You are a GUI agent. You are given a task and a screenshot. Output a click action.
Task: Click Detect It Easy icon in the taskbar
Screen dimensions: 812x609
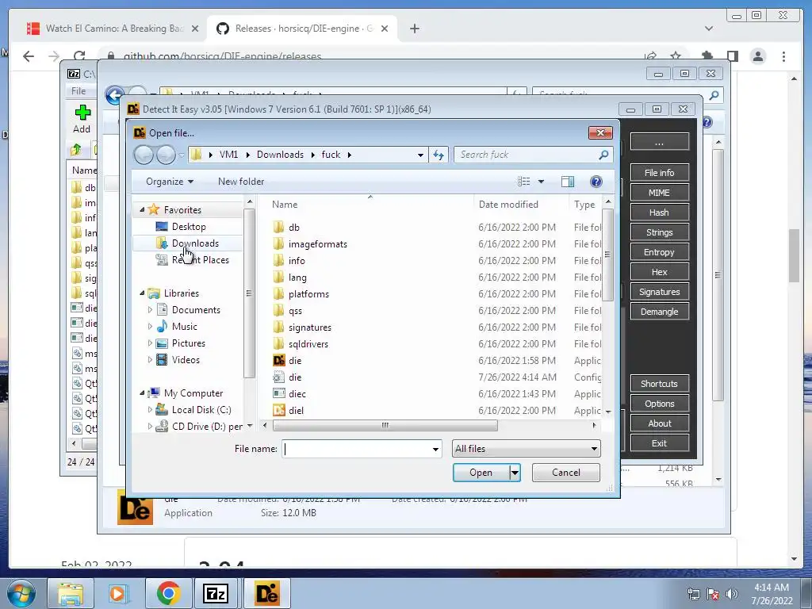[x=267, y=593]
